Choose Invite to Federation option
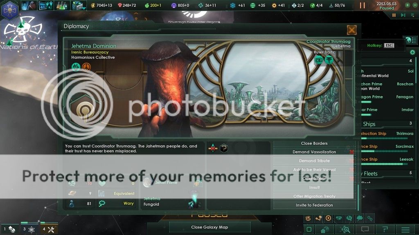419x235 pixels. click(x=314, y=205)
